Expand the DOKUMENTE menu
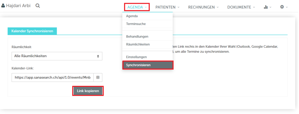299x114 pixels. coord(241,7)
